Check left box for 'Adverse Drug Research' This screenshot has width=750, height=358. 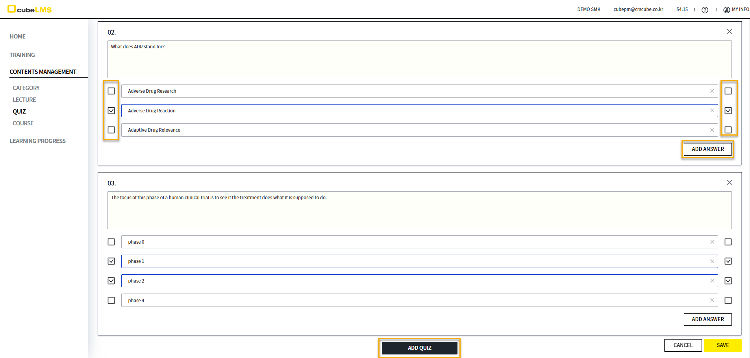(x=111, y=91)
